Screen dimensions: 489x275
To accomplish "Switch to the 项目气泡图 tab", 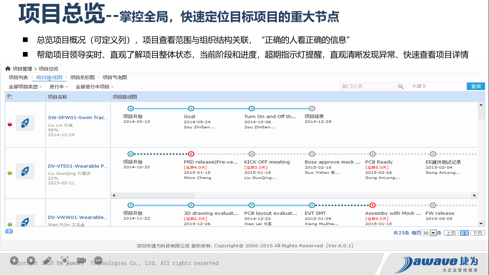I will tap(115, 77).
